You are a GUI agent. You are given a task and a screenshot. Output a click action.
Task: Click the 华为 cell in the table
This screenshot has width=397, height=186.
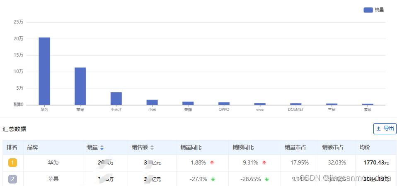tap(53, 163)
